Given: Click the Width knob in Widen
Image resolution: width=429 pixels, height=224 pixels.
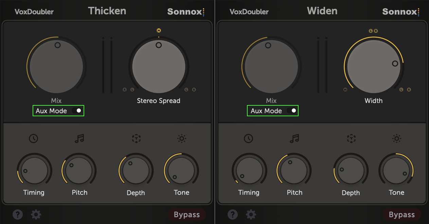Looking at the screenshot, I should click(x=374, y=66).
